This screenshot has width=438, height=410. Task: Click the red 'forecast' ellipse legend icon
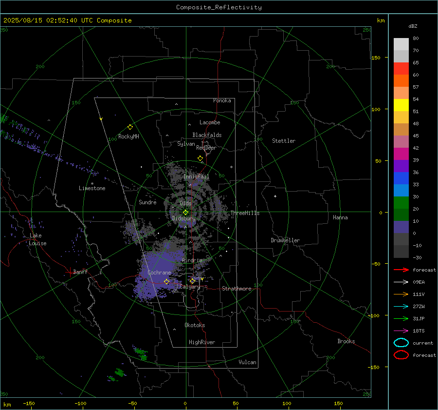(x=401, y=355)
